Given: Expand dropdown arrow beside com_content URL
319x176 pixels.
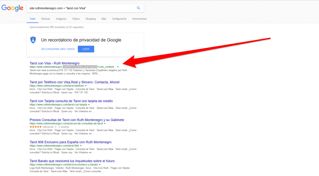Looking at the screenshot, I should point(118,67).
